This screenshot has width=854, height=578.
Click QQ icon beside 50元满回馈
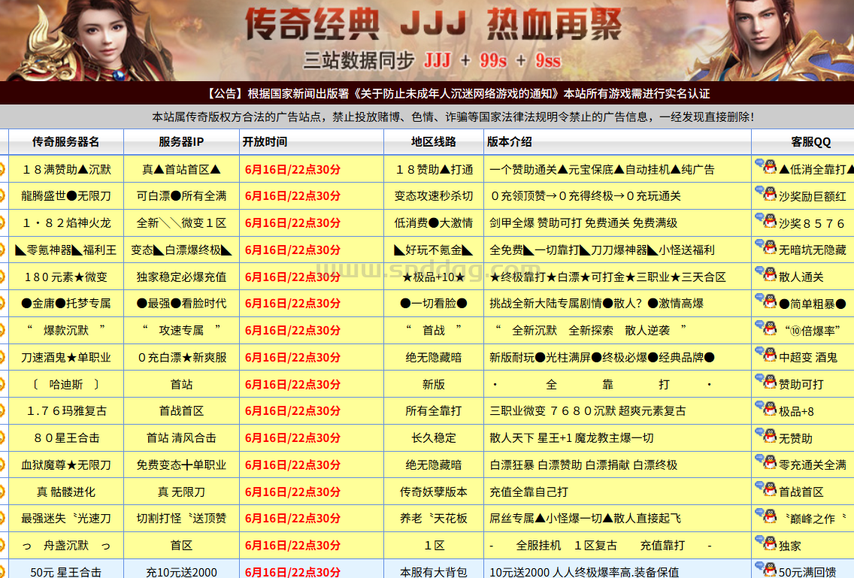pyautogui.click(x=766, y=569)
